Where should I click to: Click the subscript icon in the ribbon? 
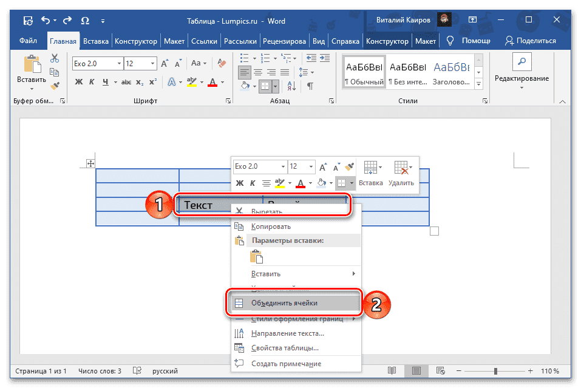pyautogui.click(x=140, y=82)
